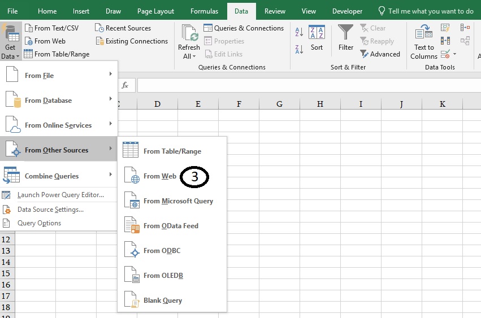Click the Flash Fill icon
Viewport: 481px width, 318px height.
[445, 28]
